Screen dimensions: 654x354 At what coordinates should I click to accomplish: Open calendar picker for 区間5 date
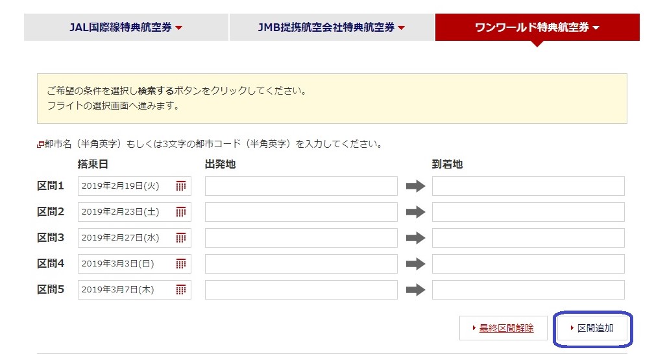[180, 289]
